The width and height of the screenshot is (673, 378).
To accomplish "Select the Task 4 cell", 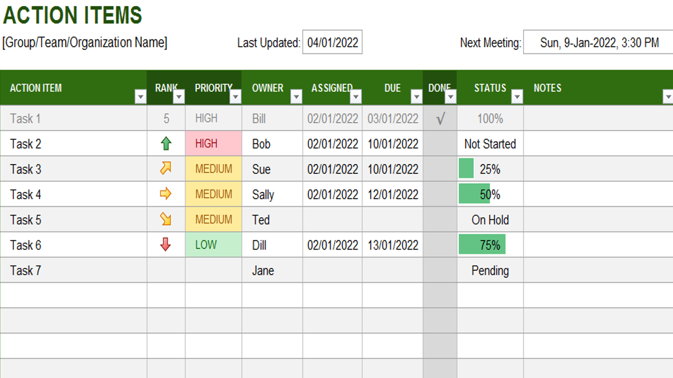I will pos(74,194).
